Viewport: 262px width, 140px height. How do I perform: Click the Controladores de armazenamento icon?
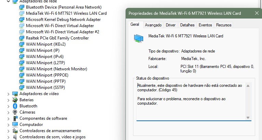15,131
